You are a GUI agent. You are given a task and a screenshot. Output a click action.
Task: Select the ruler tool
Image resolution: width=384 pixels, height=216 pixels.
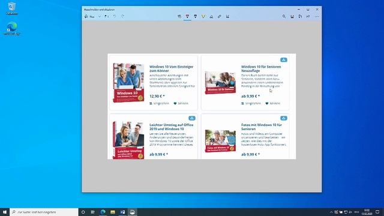click(x=220, y=16)
